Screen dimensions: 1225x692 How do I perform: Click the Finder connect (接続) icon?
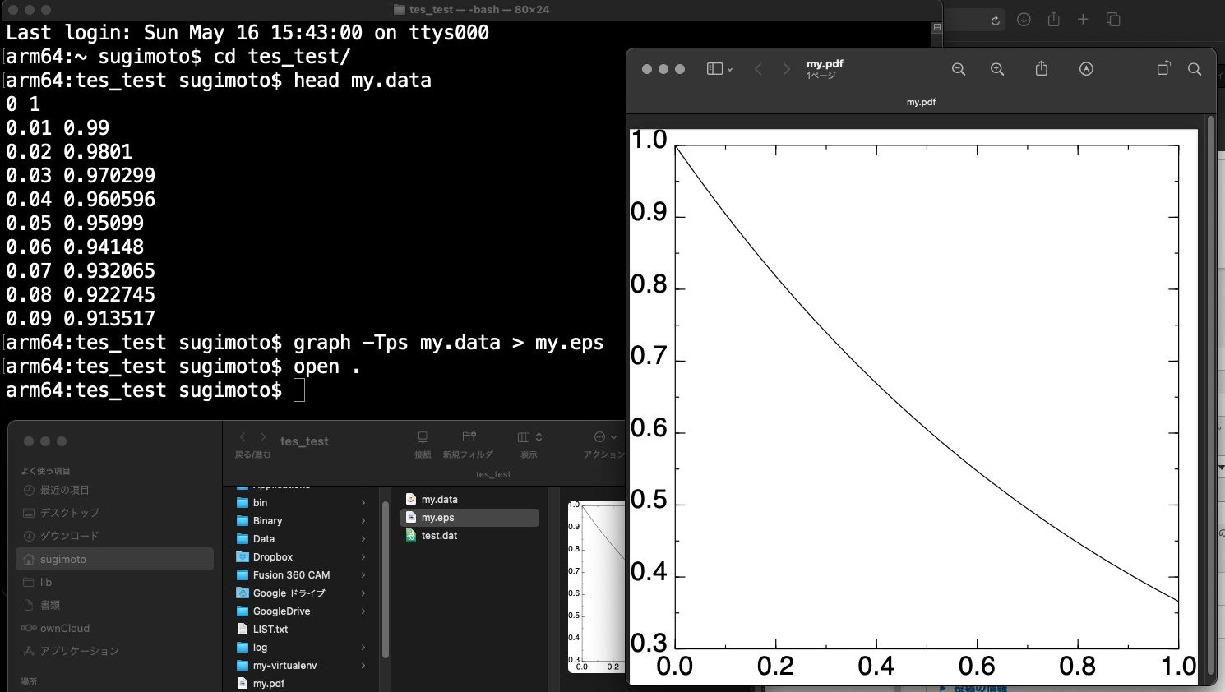coord(423,437)
